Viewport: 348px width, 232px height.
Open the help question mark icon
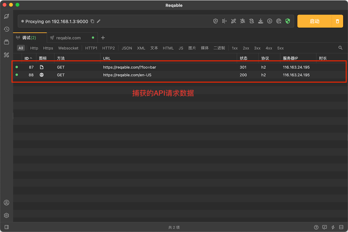[x=316, y=227]
